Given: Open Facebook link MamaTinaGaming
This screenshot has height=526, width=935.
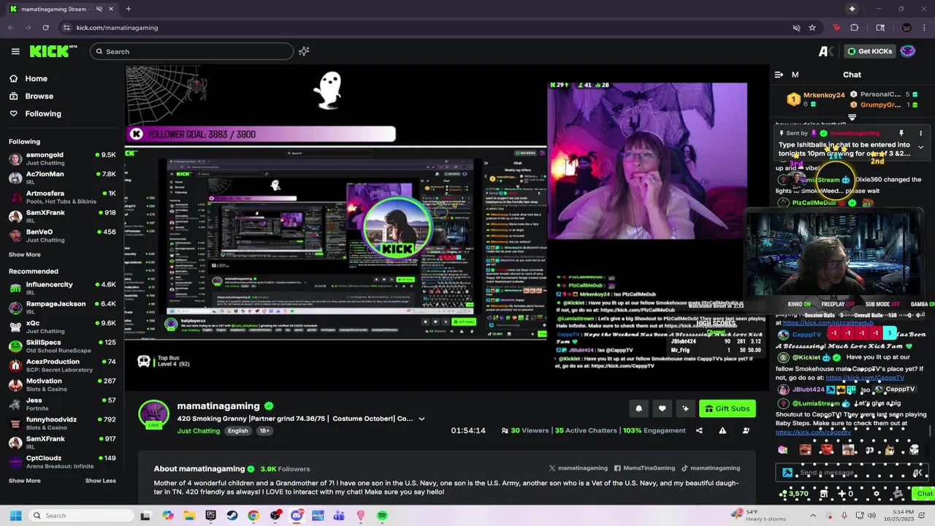Looking at the screenshot, I should pyautogui.click(x=644, y=468).
